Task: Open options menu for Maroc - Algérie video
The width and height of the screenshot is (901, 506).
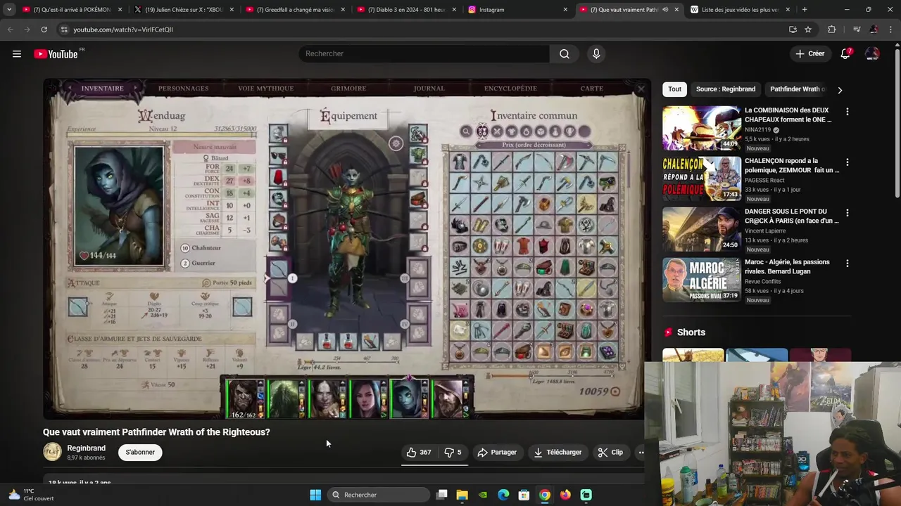Action: 847,264
